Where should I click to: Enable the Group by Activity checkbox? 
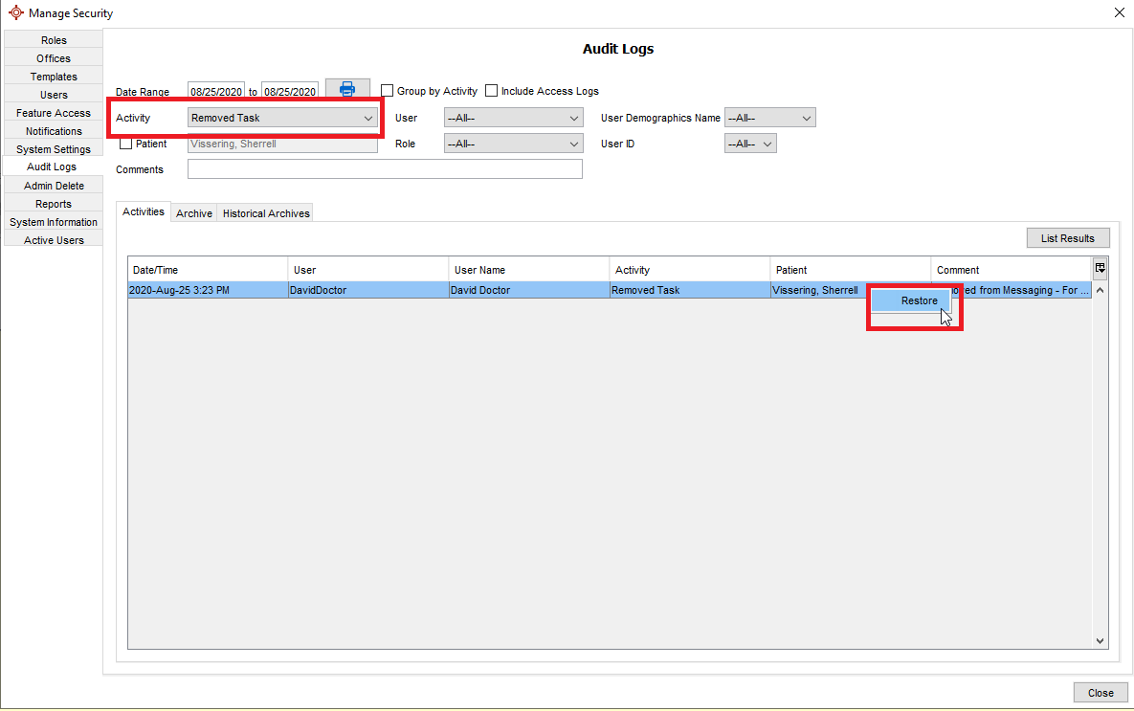click(x=388, y=91)
